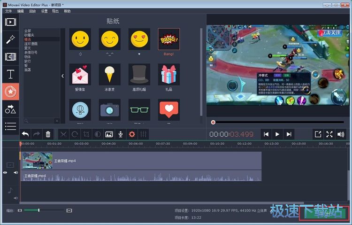Open the audio equalizer sliders icon
The image size is (352, 225).
[x=143, y=134]
